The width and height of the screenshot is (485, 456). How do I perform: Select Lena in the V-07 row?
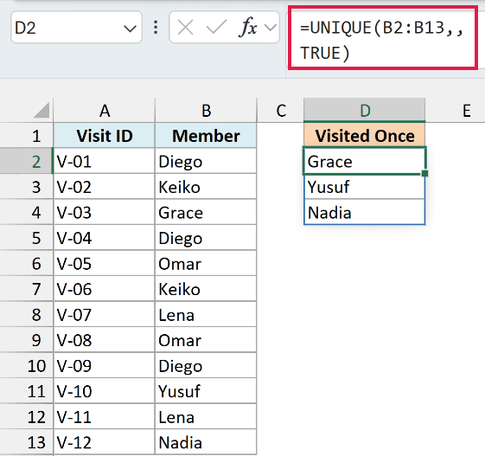[206, 314]
